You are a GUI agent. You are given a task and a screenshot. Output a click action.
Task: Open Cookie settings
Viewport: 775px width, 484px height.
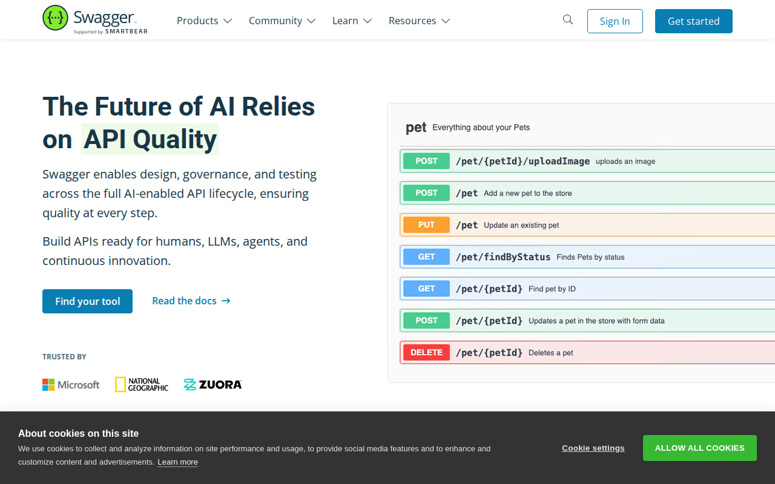click(593, 448)
